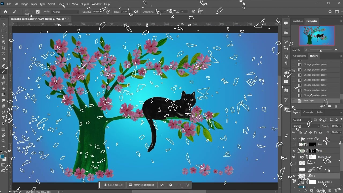Select the Gradient tool
Viewport: 343px width, 193px height.
pos(3,94)
